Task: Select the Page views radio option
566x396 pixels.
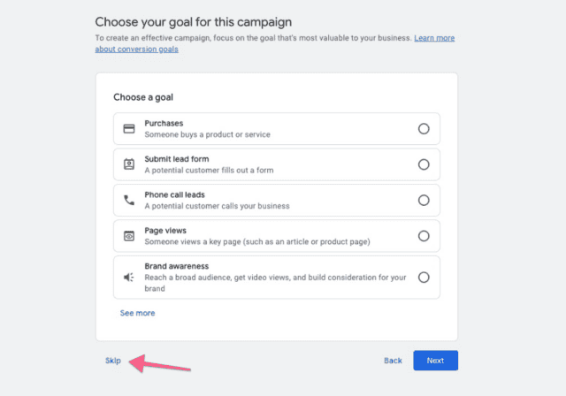Action: 424,236
